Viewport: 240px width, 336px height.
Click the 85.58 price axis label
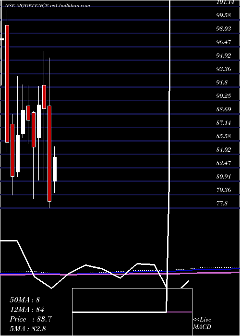pos(224,136)
